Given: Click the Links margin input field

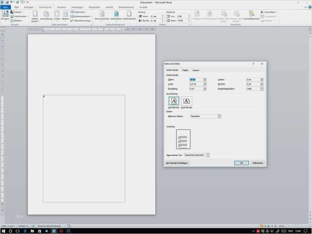Looking at the screenshot, I should coord(196,84).
